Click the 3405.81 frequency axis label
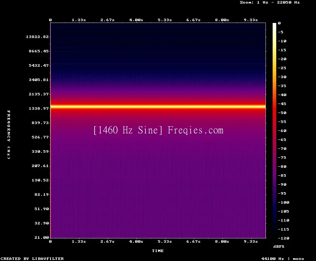 coord(39,80)
